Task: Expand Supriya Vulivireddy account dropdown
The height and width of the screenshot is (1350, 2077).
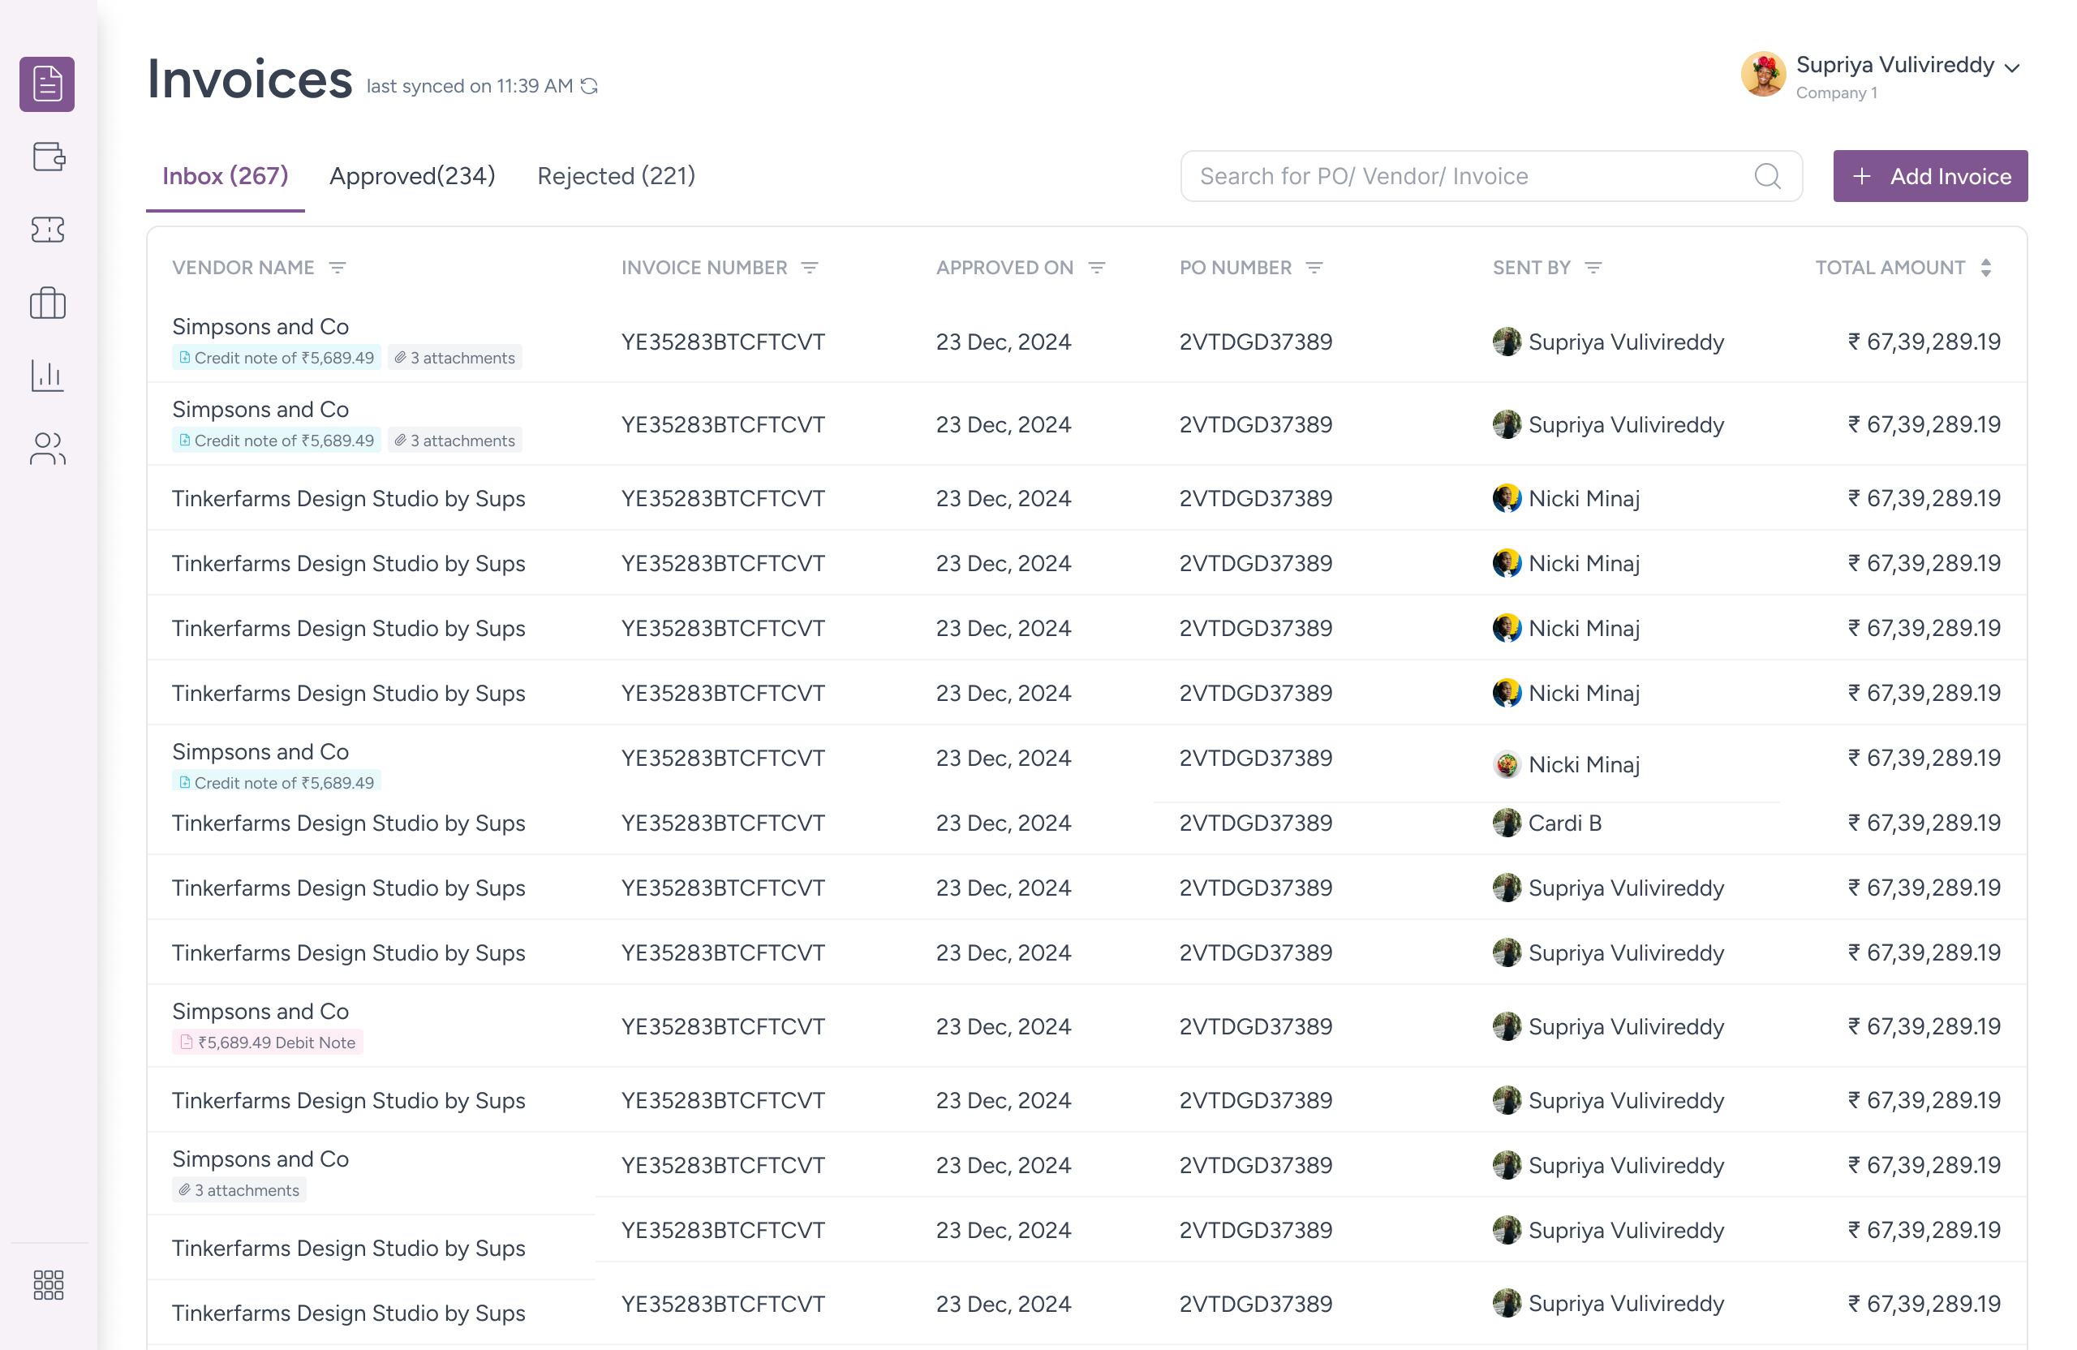Action: (x=2011, y=68)
